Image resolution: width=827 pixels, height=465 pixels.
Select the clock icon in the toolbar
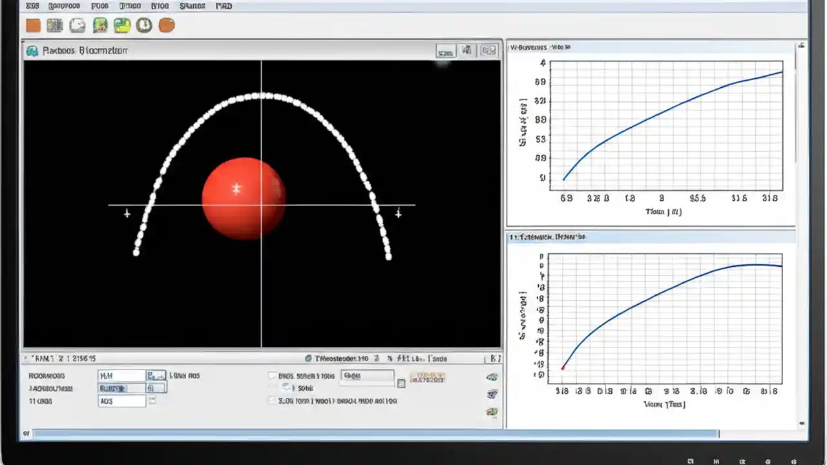[143, 25]
